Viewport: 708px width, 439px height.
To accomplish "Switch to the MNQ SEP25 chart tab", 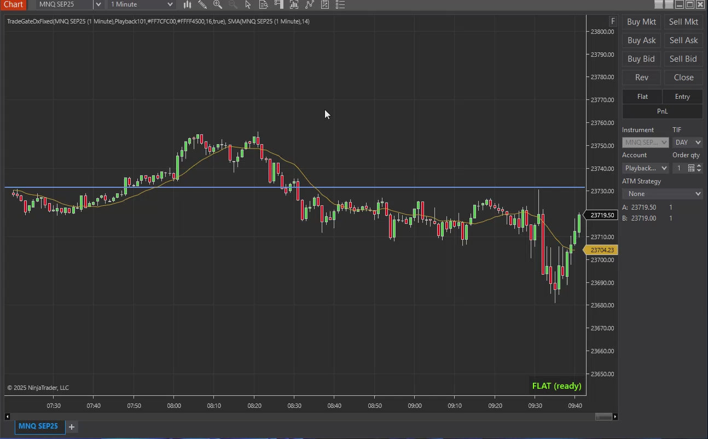I will 38,426.
